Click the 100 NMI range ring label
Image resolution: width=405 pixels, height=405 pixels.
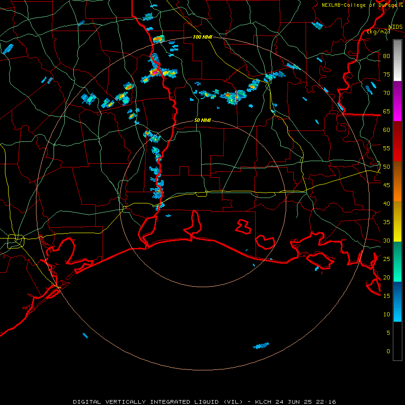[x=202, y=37]
